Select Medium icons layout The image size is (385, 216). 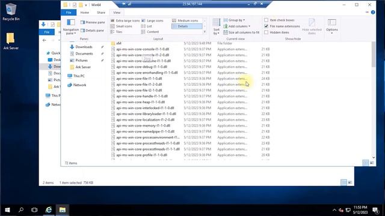[x=185, y=20]
